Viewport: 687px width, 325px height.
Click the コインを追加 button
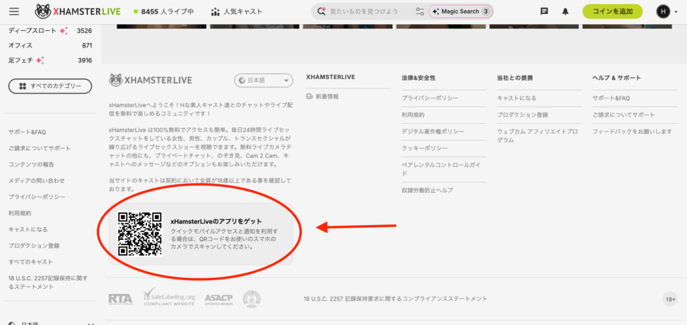pyautogui.click(x=612, y=11)
